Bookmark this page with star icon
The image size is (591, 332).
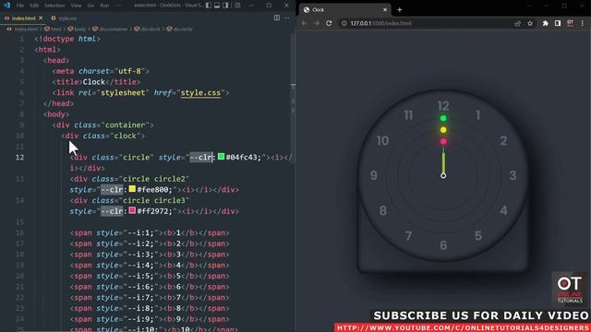tap(530, 23)
